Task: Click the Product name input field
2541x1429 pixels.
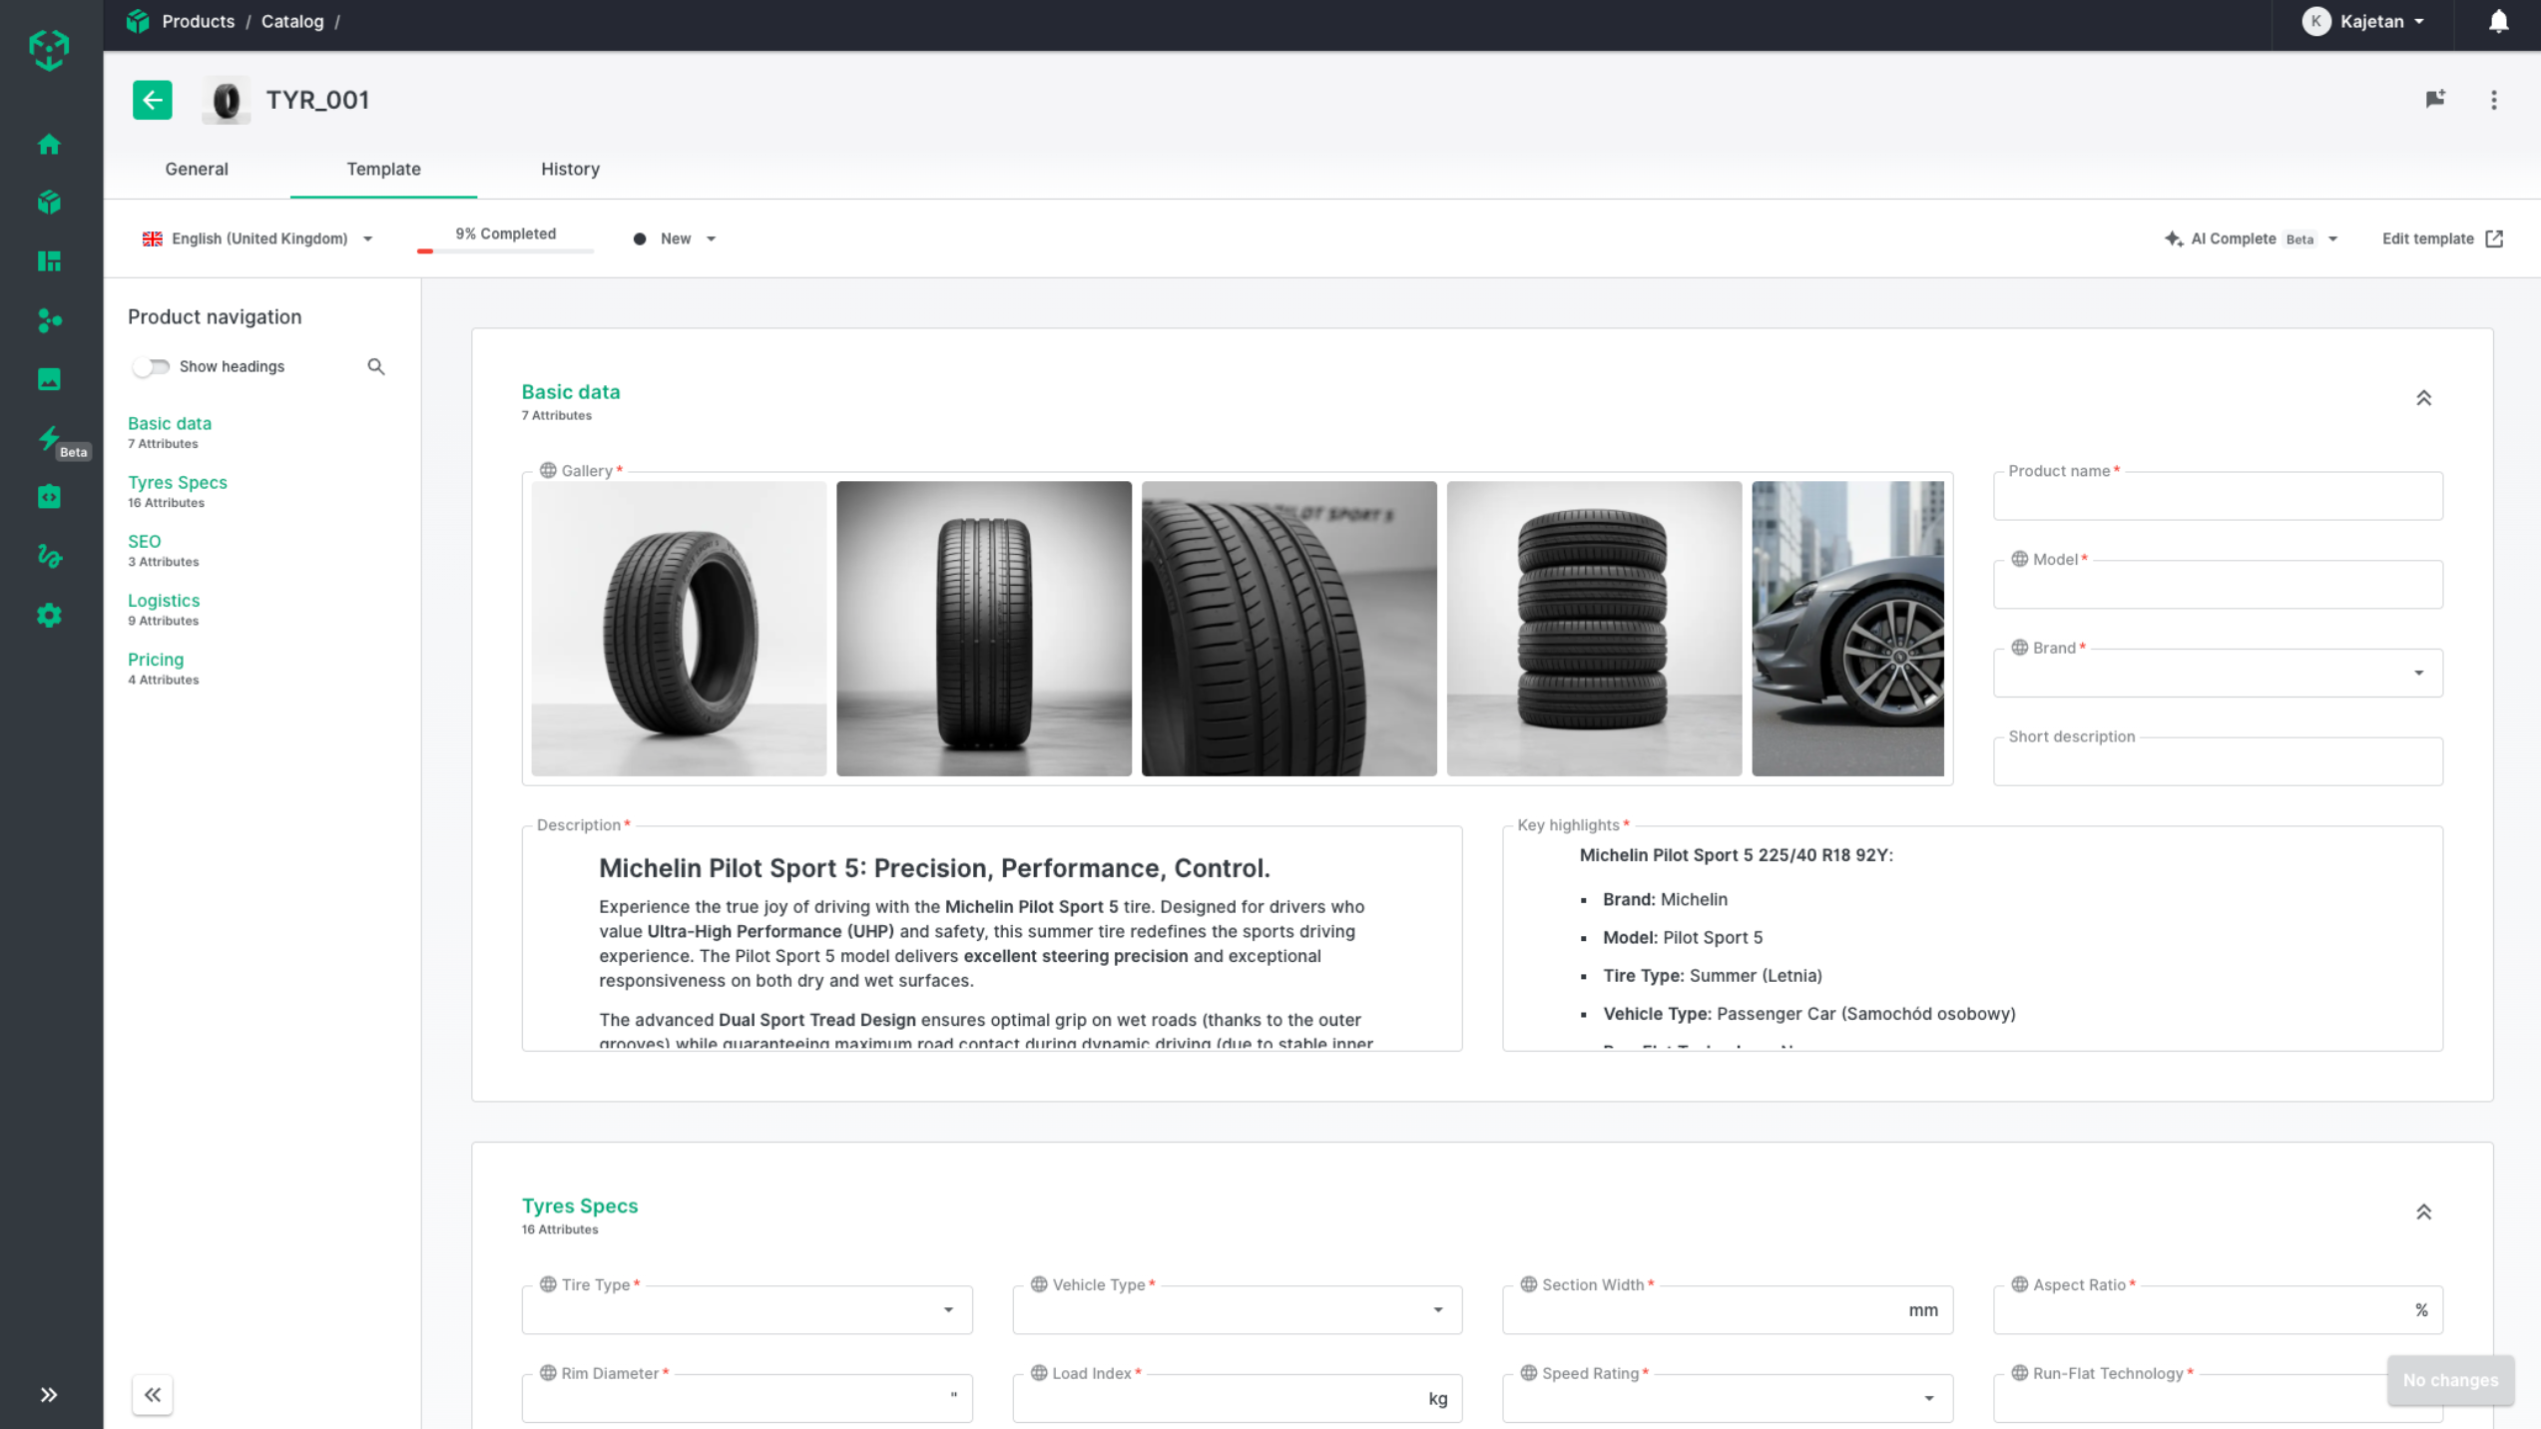Action: [2217, 497]
